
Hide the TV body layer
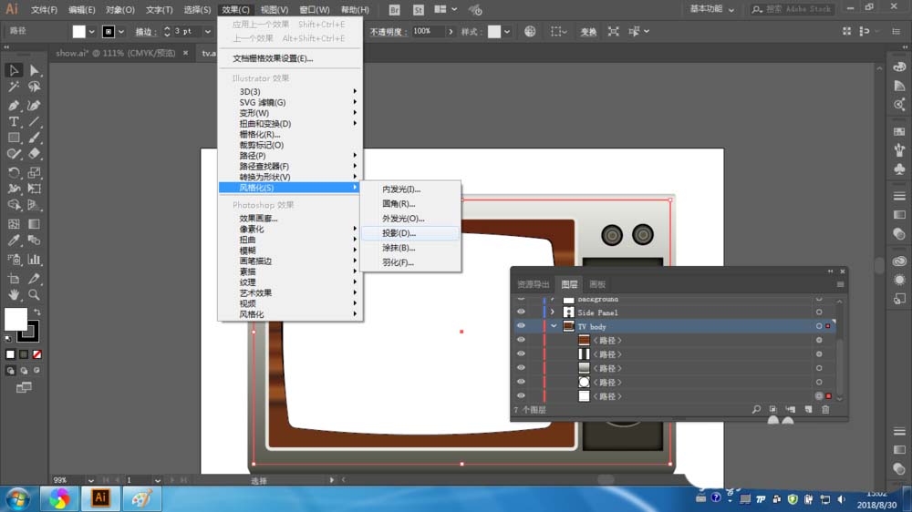(x=521, y=326)
